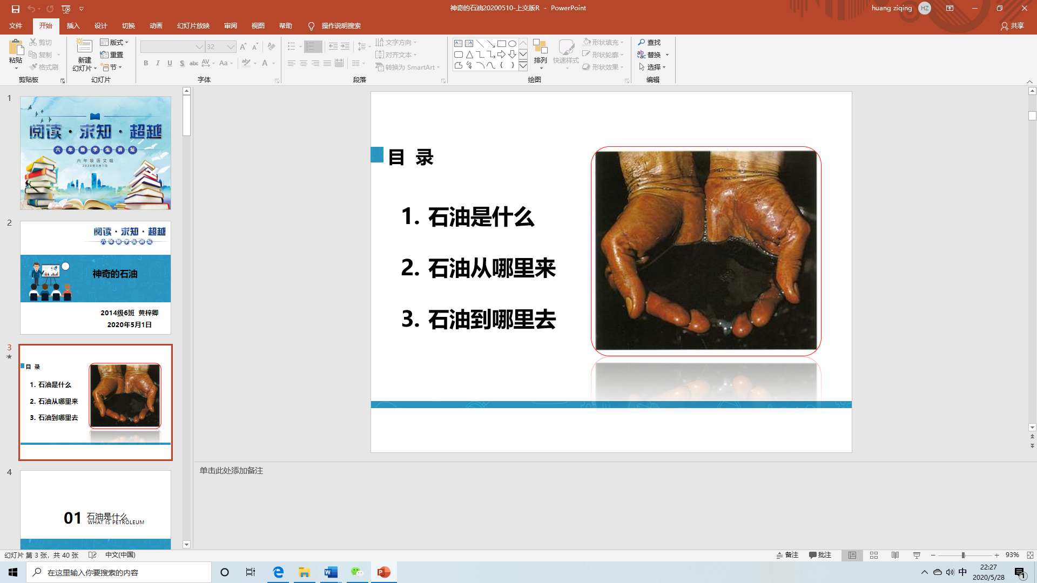
Task: Click the huang ziqing account name
Action: [891, 8]
